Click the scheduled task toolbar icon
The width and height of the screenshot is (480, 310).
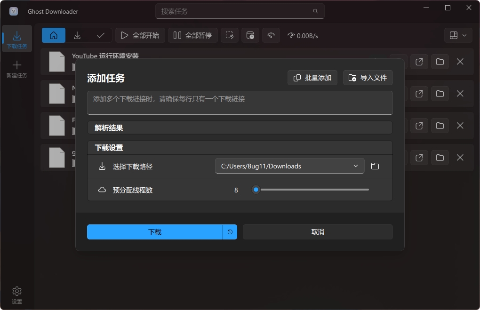pos(250,35)
